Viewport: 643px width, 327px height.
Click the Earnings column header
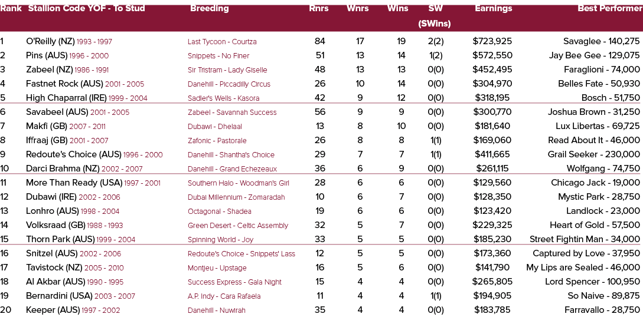point(494,9)
